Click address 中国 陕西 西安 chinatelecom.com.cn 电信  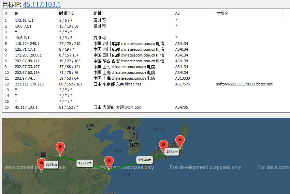pos(129,61)
